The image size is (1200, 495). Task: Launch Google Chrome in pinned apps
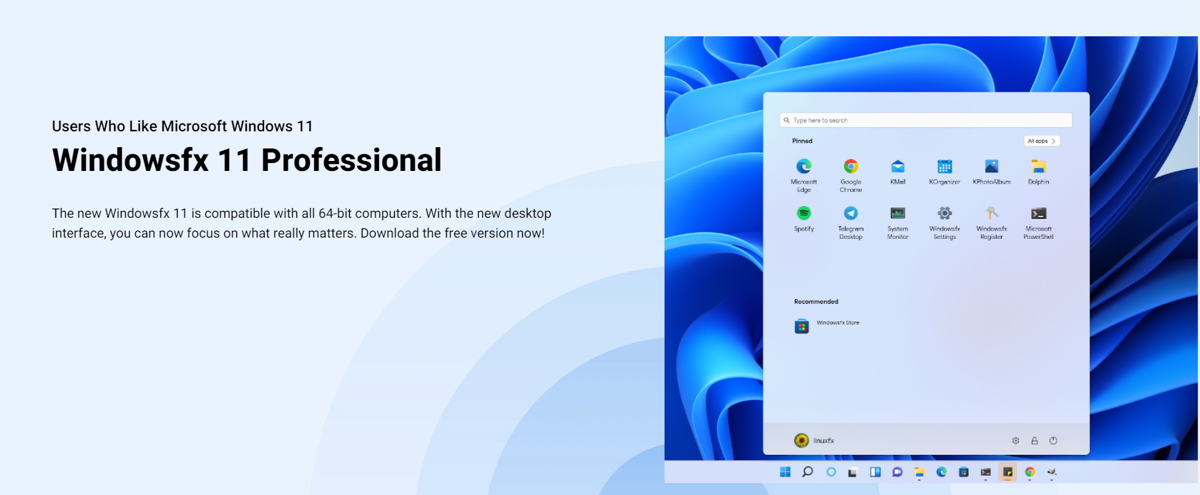click(x=851, y=166)
